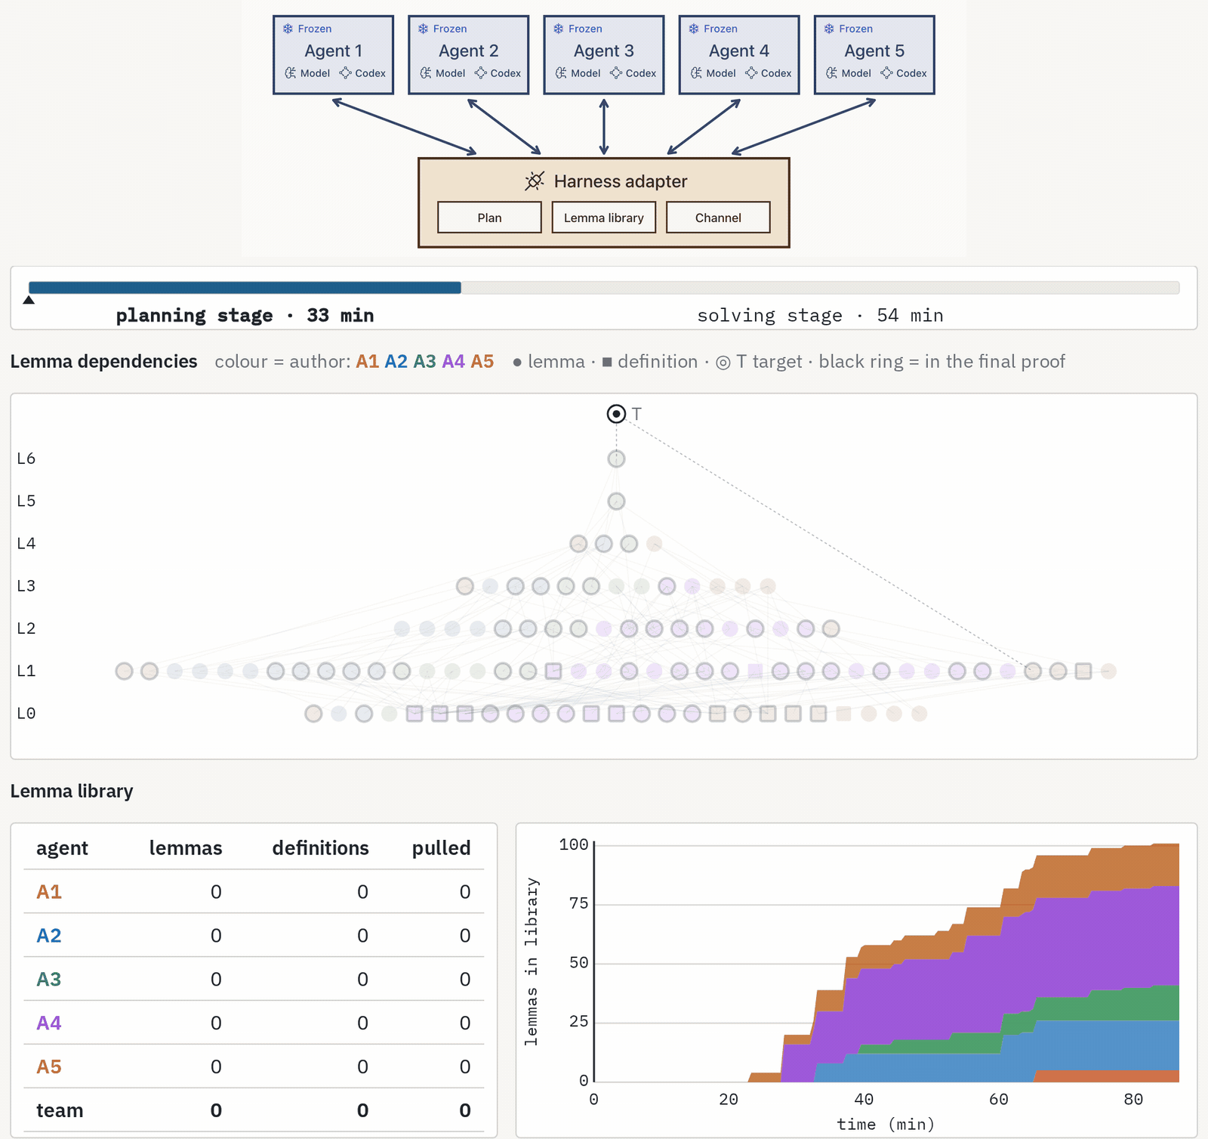Select the Model icon in Agent 2
Image resolution: width=1208 pixels, height=1139 pixels.
426,73
